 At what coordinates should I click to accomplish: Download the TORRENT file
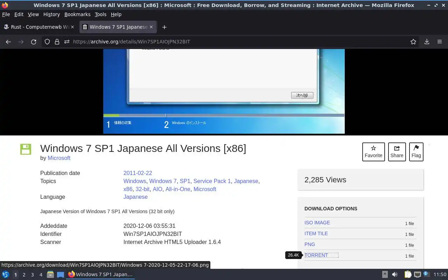point(316,255)
